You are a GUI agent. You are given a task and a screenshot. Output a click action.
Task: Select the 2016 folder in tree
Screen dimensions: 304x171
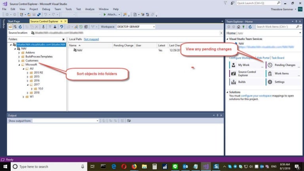36,80
